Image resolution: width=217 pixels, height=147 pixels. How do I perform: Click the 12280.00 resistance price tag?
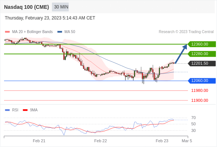point(202,54)
